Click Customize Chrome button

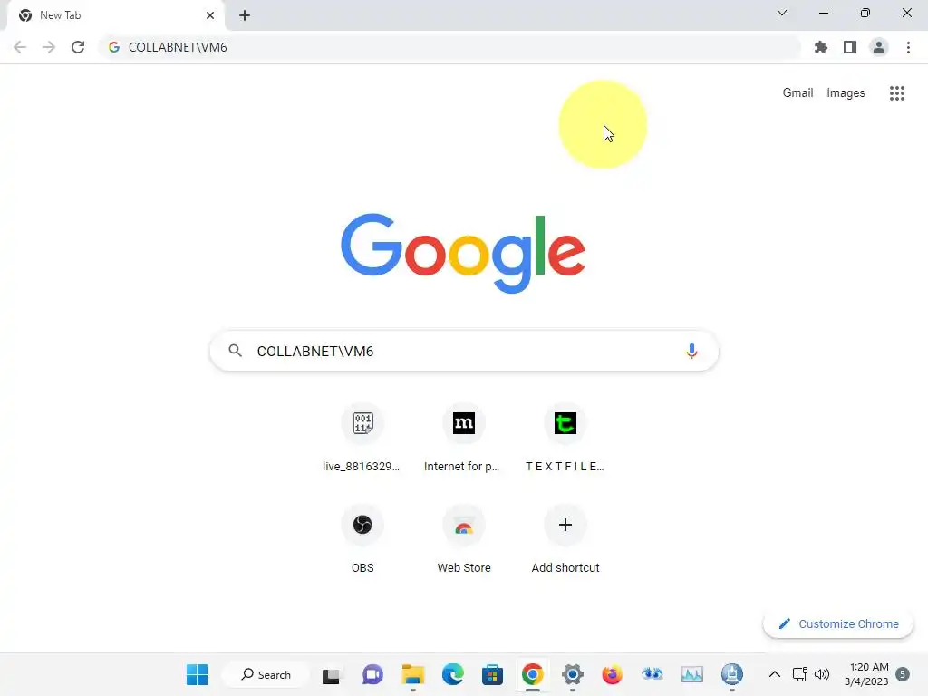click(x=838, y=623)
